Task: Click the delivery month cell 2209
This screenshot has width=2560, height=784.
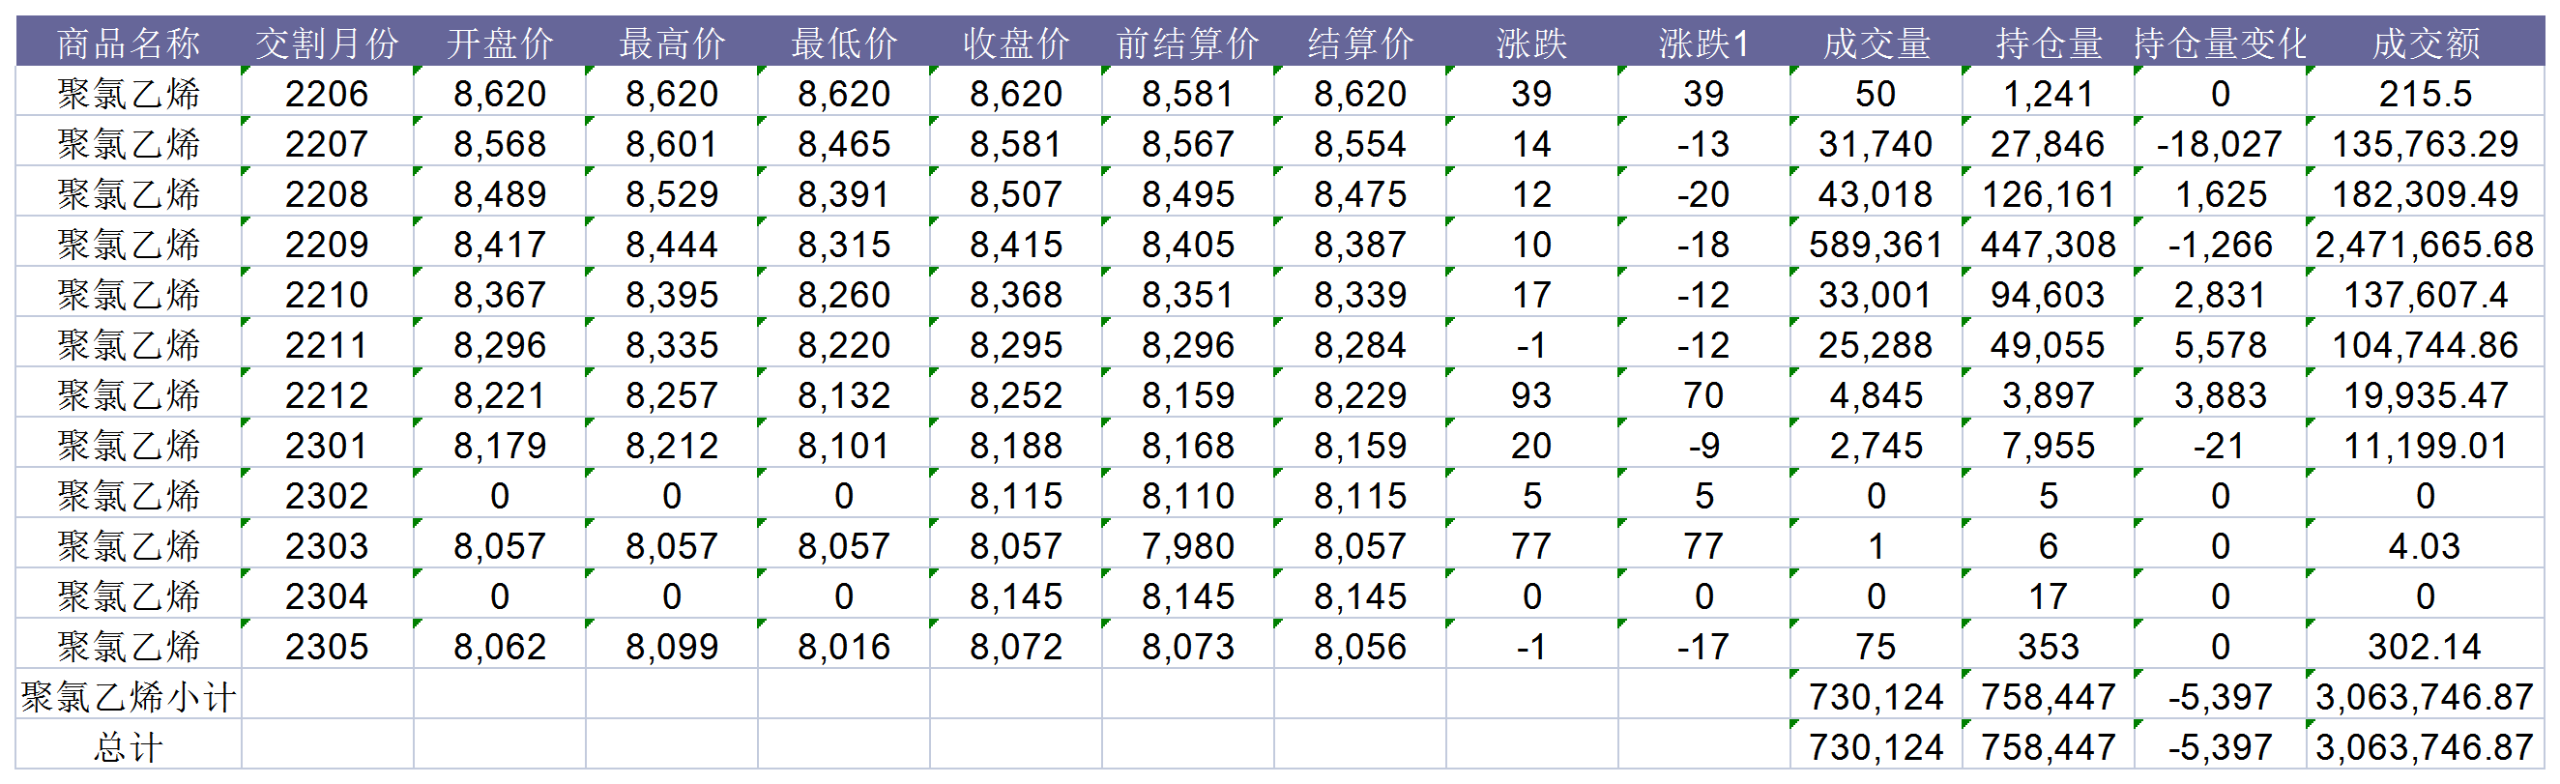Action: (327, 245)
